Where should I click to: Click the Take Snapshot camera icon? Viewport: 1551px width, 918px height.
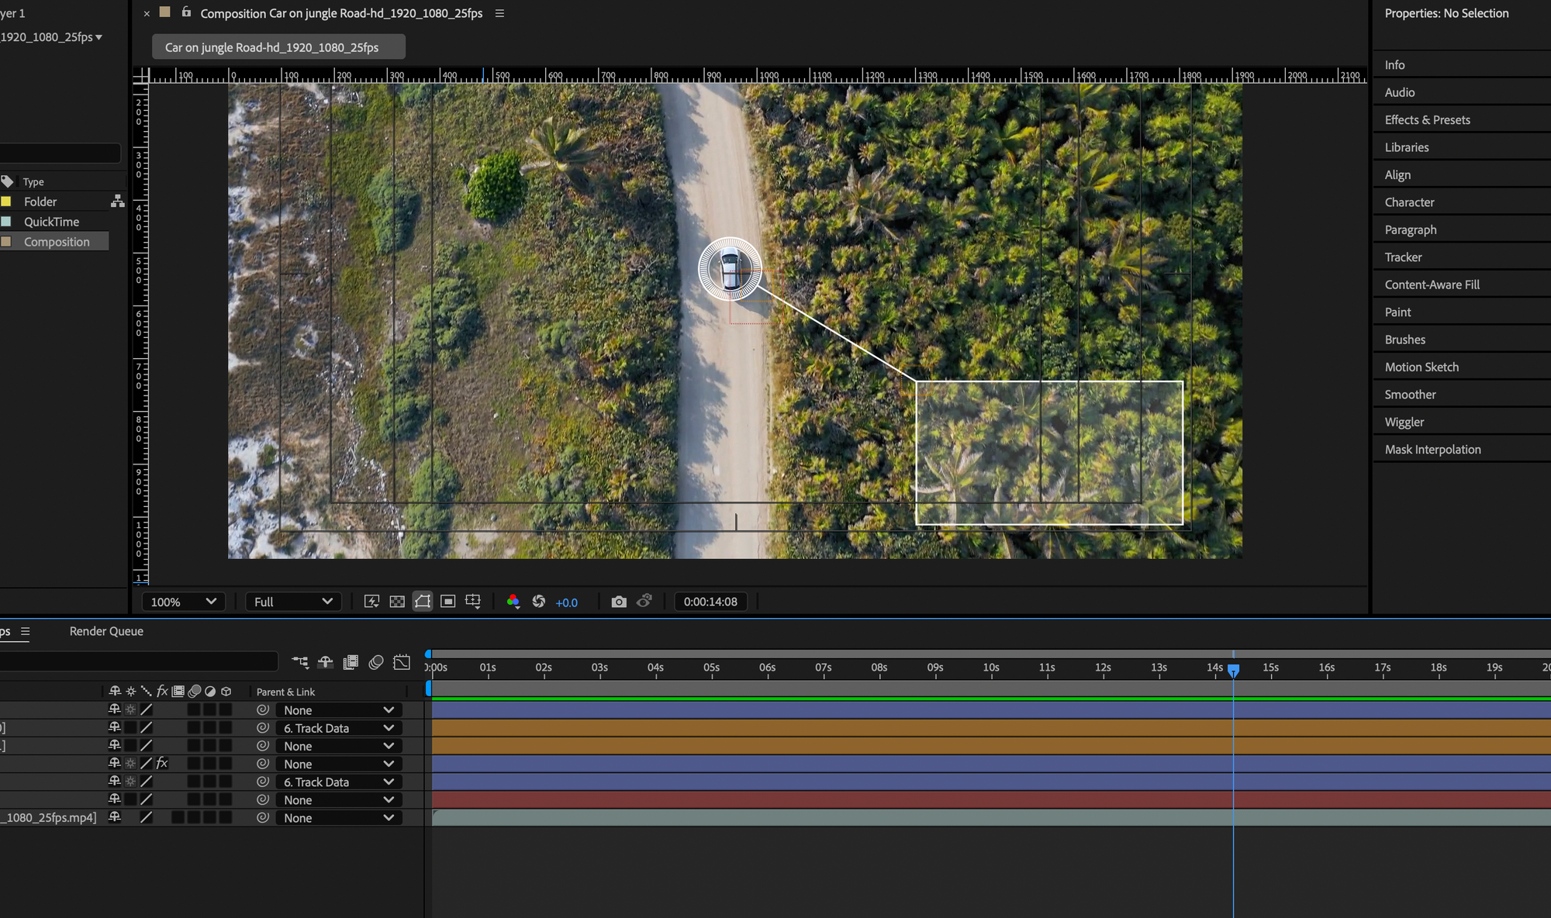pyautogui.click(x=618, y=602)
